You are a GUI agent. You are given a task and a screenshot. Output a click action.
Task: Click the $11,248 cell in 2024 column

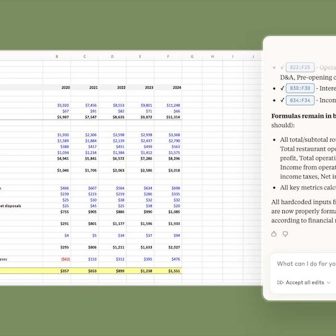[168, 105]
